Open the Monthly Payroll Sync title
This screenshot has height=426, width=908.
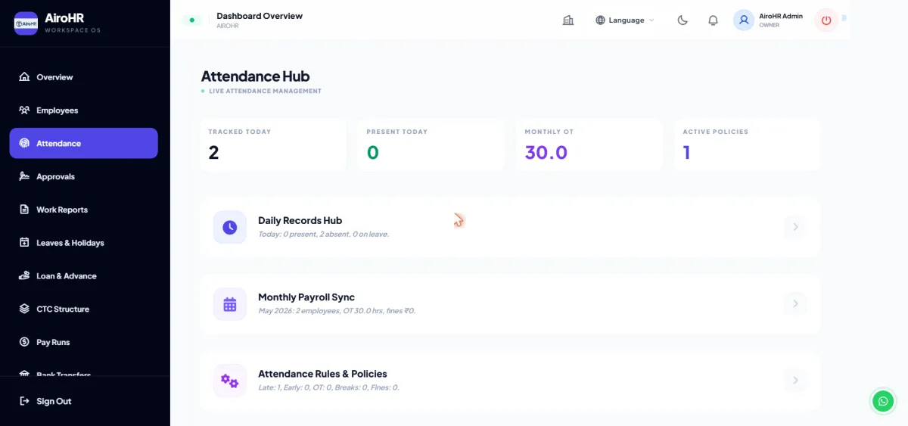tap(306, 297)
